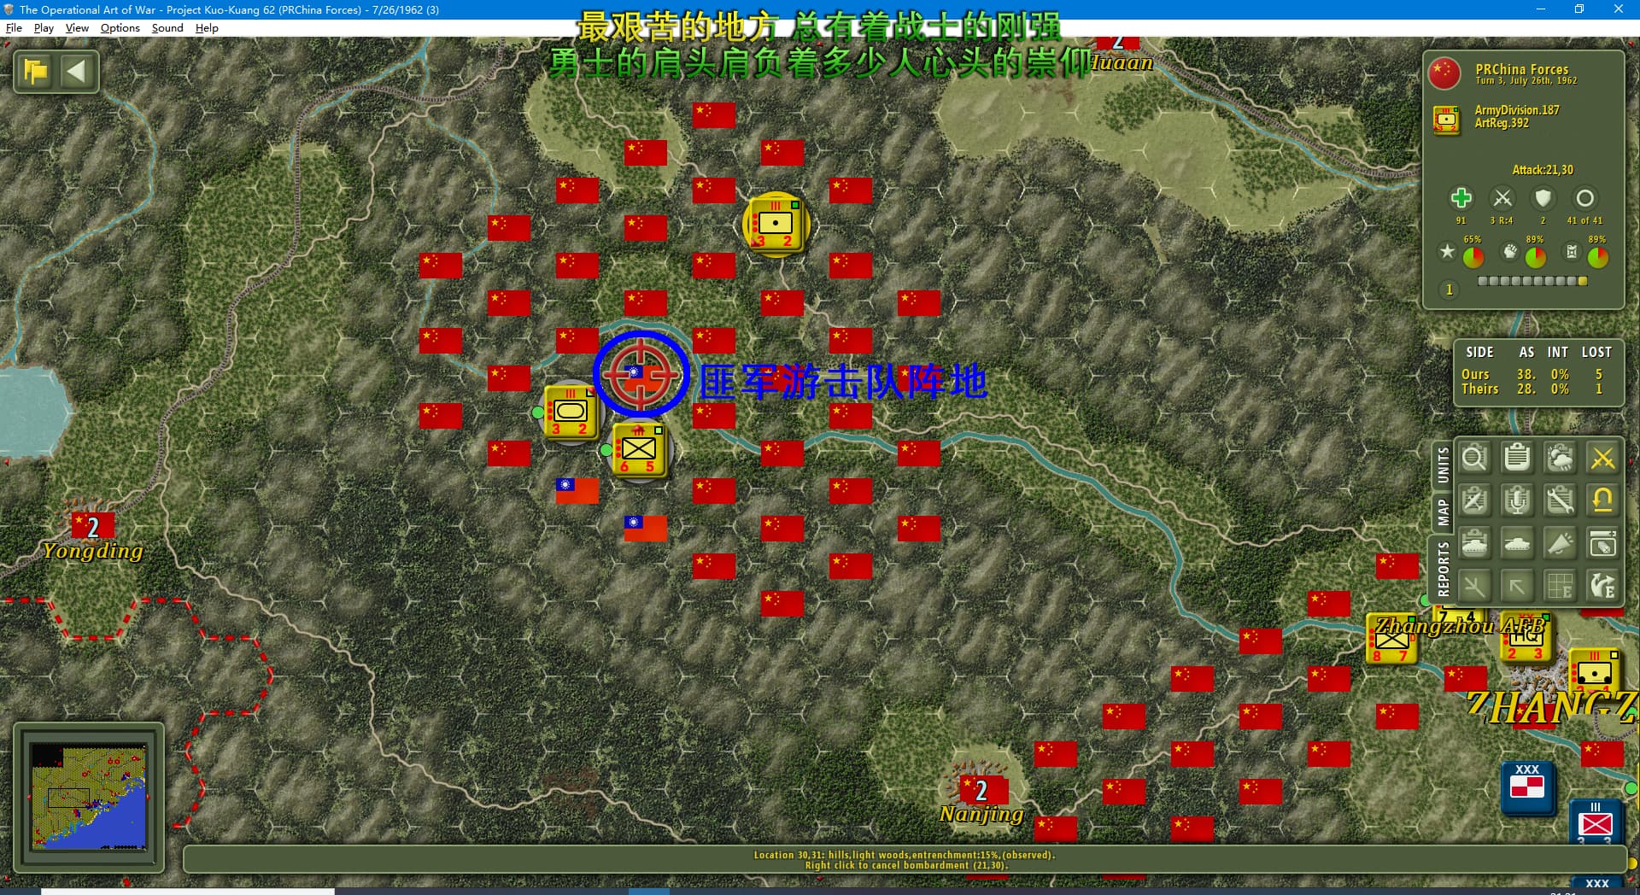Click the white ring movement icon

[x=1584, y=198]
